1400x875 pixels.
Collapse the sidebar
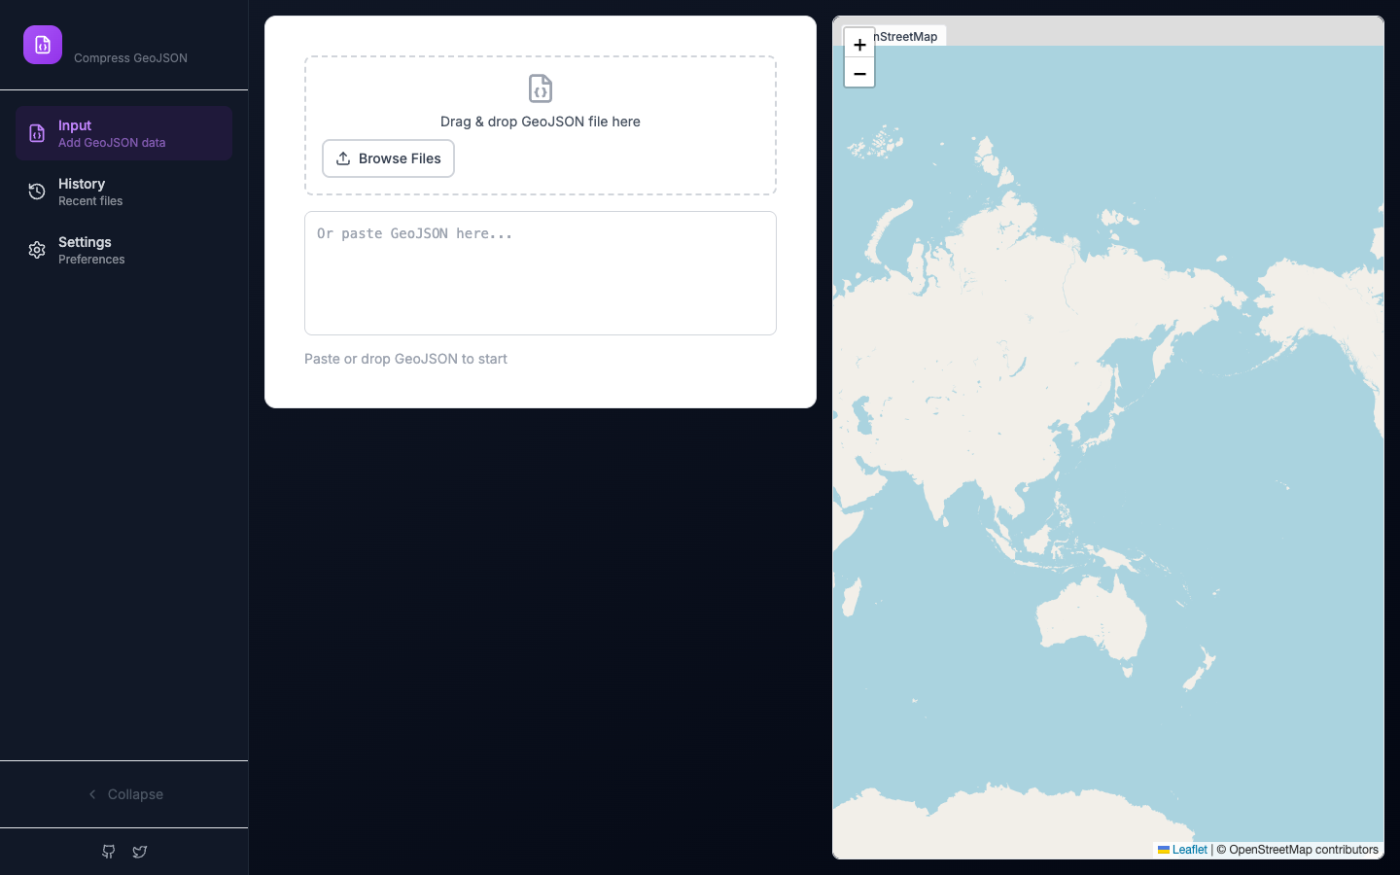point(124,794)
